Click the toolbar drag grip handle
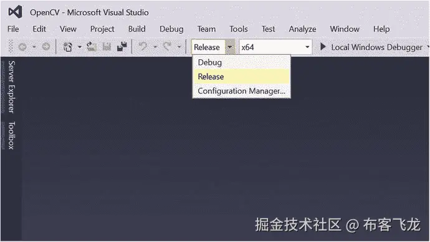The width and height of the screenshot is (430, 242). coord(11,47)
